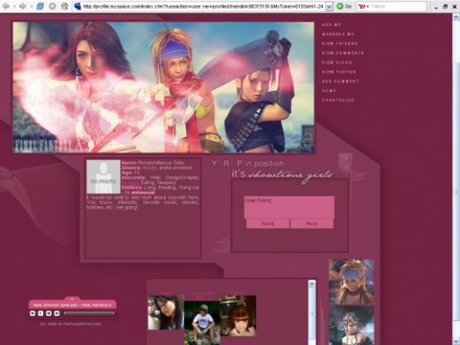The height and width of the screenshot is (345, 460).
Task: Click the Rikku portrait thumbnail
Action: coord(351,282)
